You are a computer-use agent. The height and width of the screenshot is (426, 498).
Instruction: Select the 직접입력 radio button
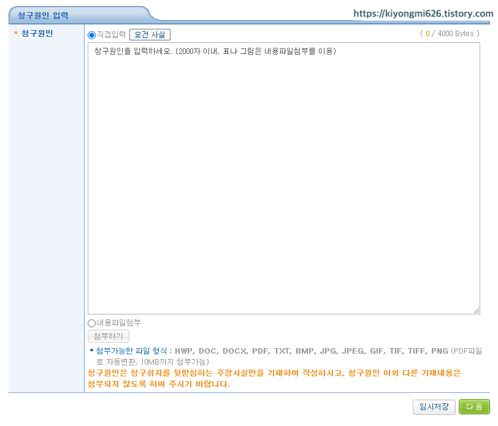pyautogui.click(x=91, y=35)
